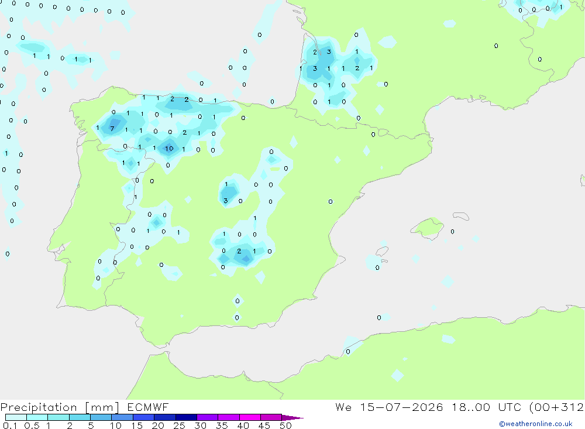The height and width of the screenshot is (429, 585).
Task: Click the legend label '25'
Action: coord(179,425)
